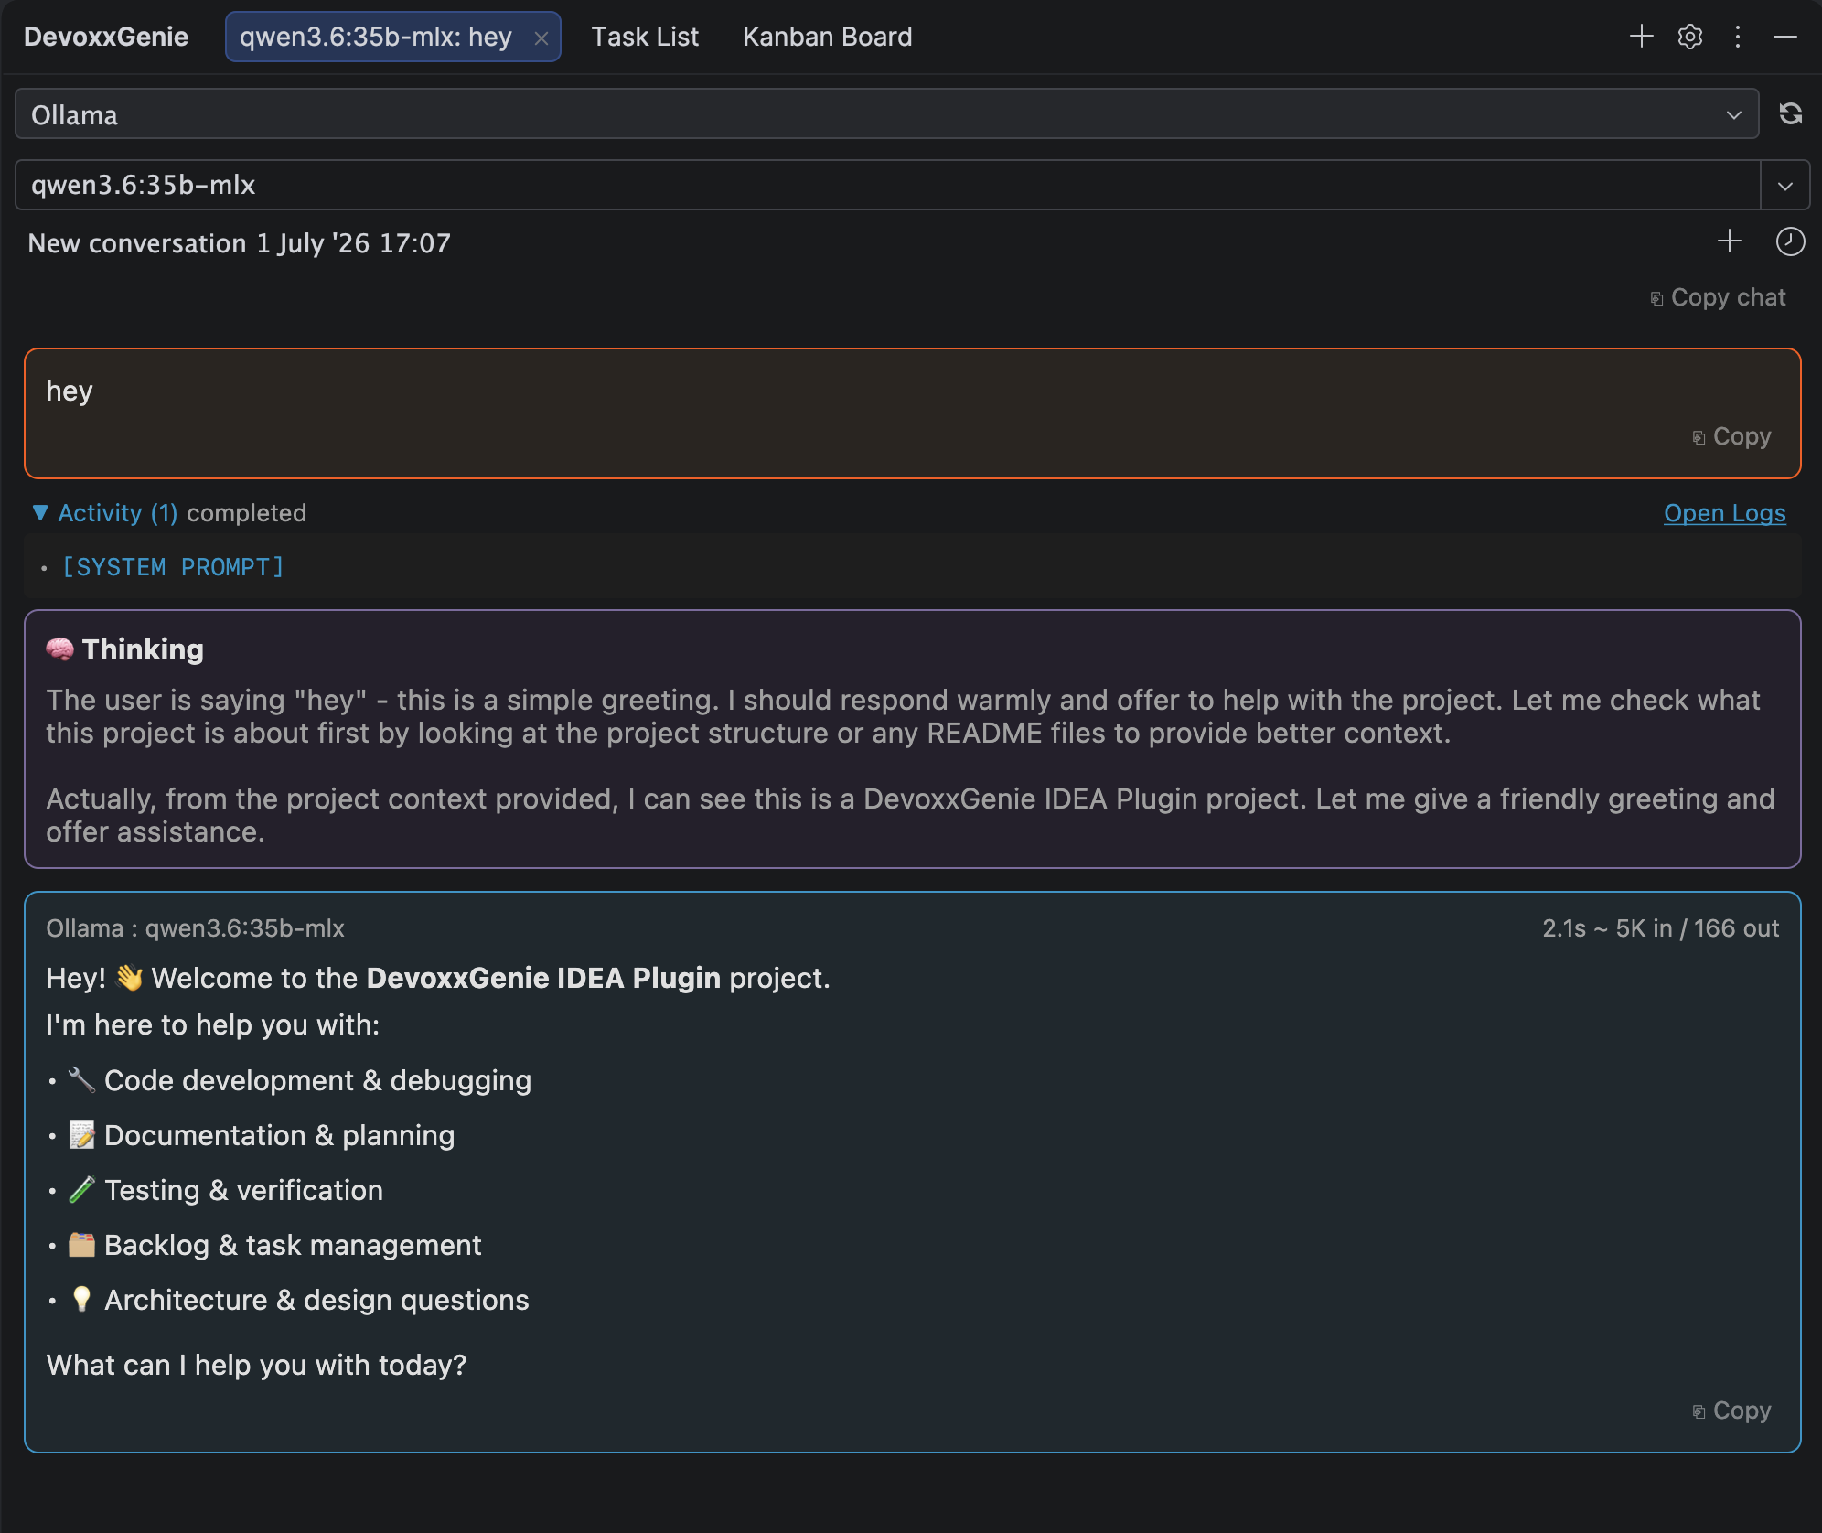Add a new tab with the plus icon in the header
This screenshot has width=1822, height=1533.
click(1642, 37)
